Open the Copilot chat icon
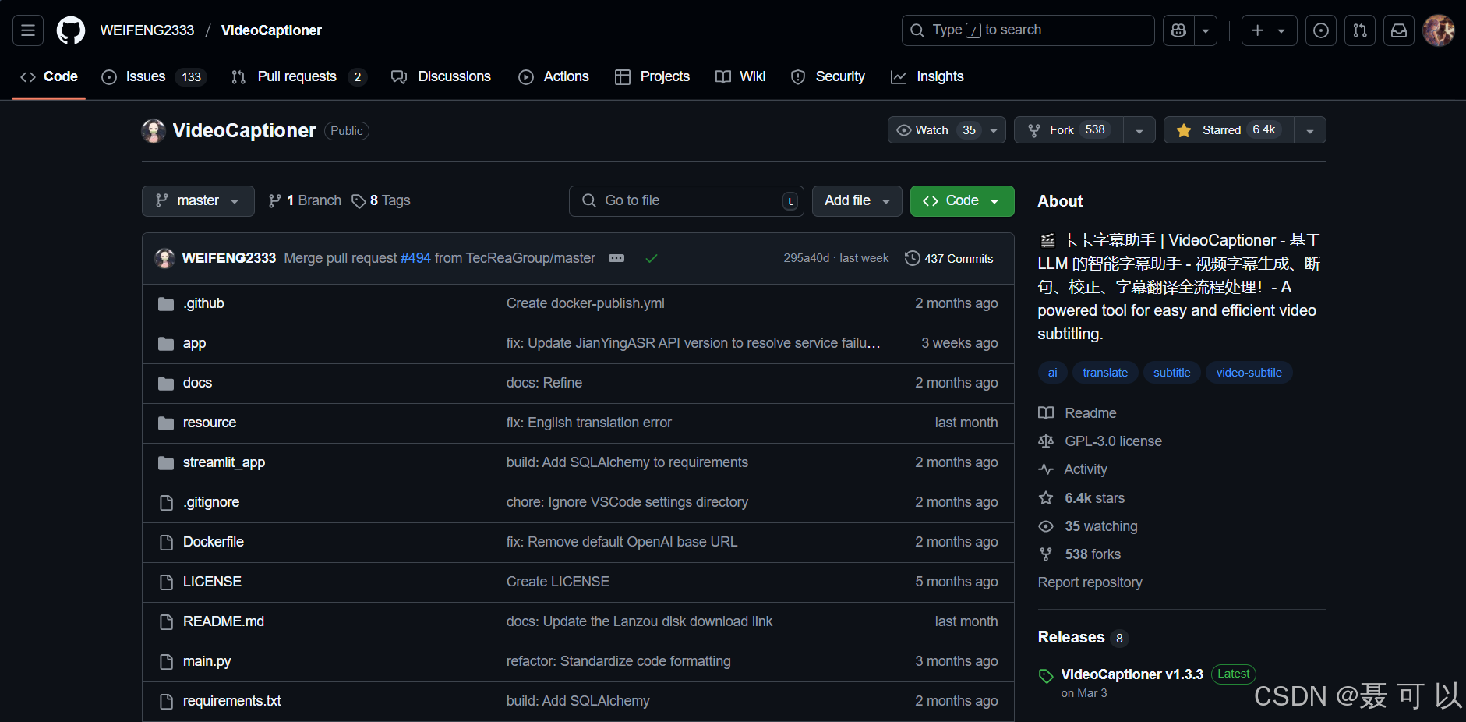 [1178, 30]
